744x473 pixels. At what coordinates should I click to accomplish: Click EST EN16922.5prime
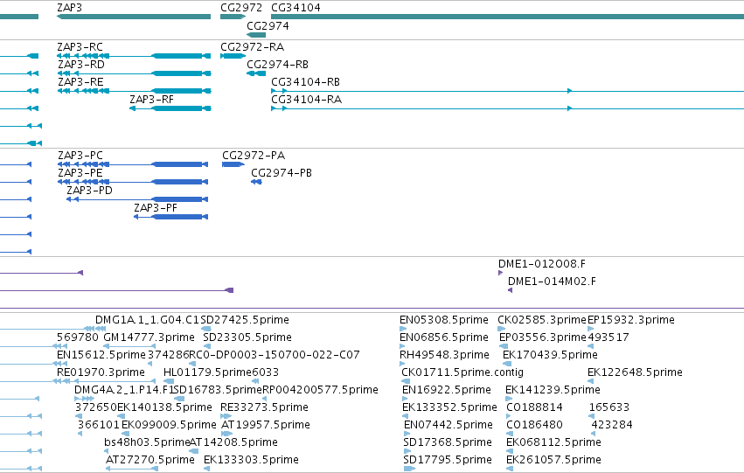[447, 390]
